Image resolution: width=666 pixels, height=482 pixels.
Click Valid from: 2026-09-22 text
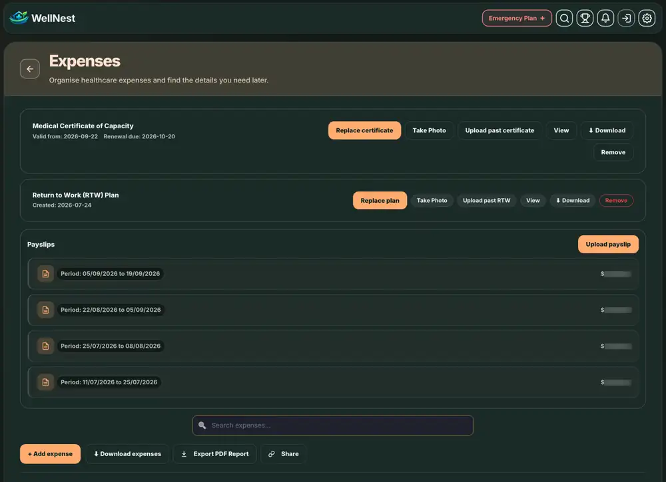point(65,136)
